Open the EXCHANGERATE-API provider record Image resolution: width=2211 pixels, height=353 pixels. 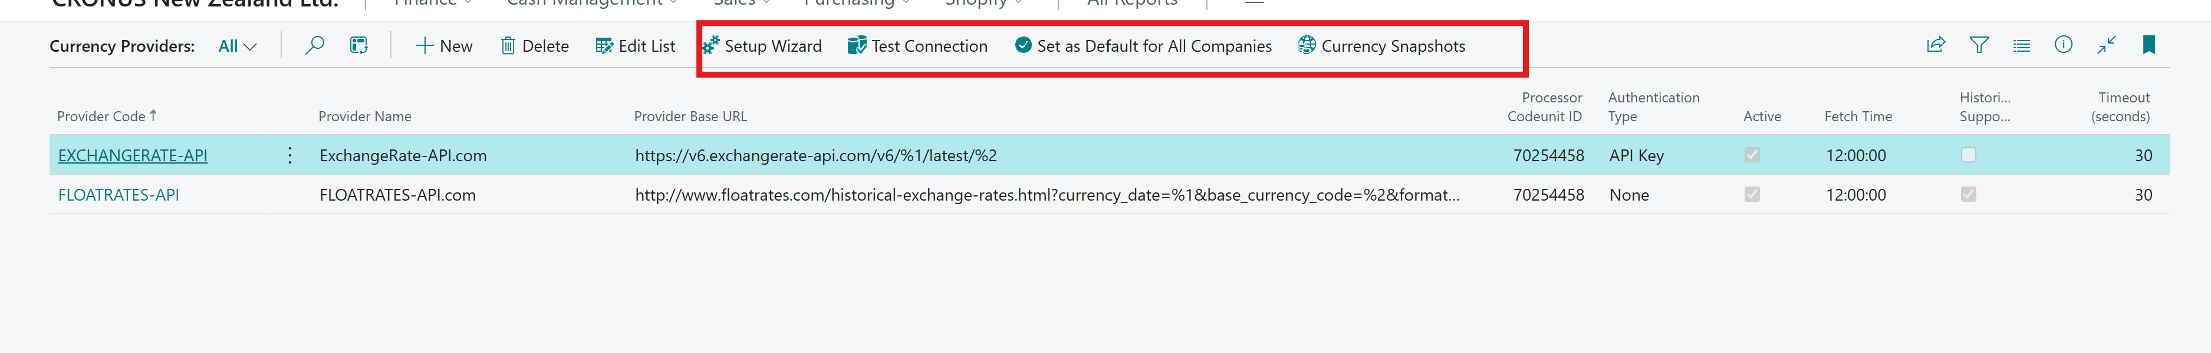[x=132, y=155]
